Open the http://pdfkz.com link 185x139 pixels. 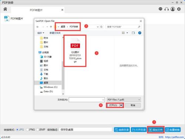(x=174, y=137)
